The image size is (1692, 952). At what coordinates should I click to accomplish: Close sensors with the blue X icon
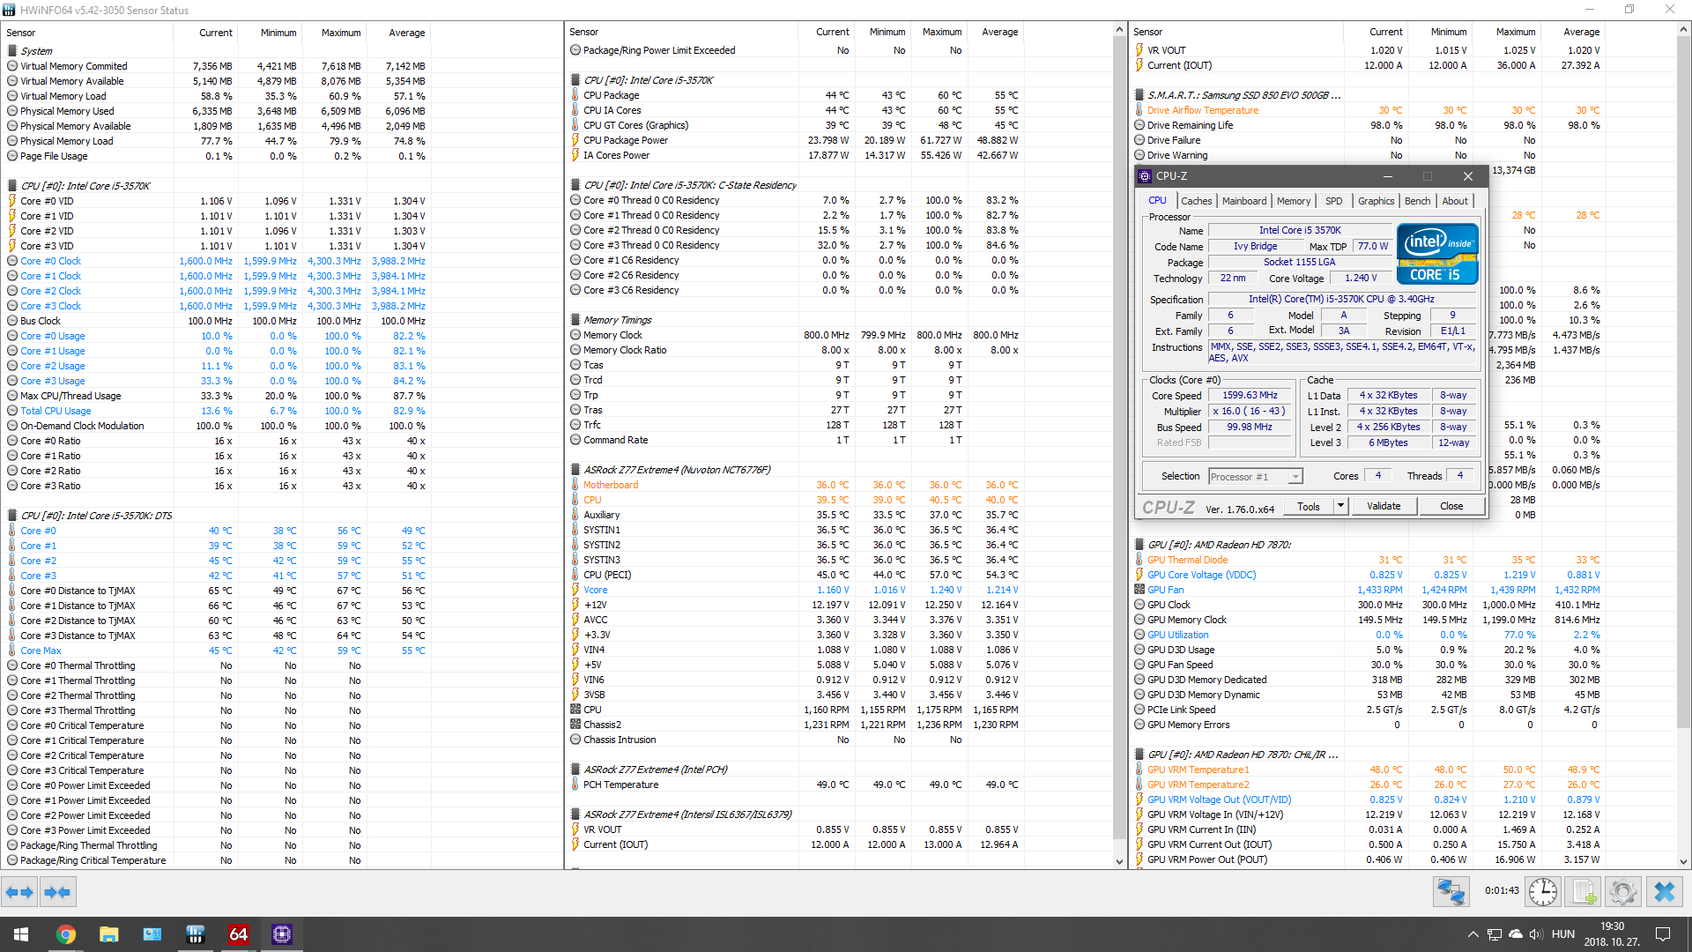(1665, 892)
